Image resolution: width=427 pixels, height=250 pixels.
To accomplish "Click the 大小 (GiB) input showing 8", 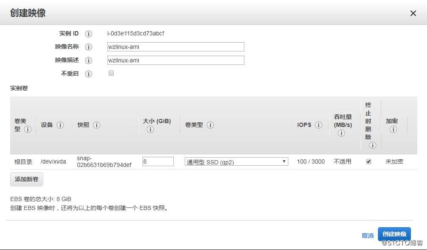I will tap(158, 161).
